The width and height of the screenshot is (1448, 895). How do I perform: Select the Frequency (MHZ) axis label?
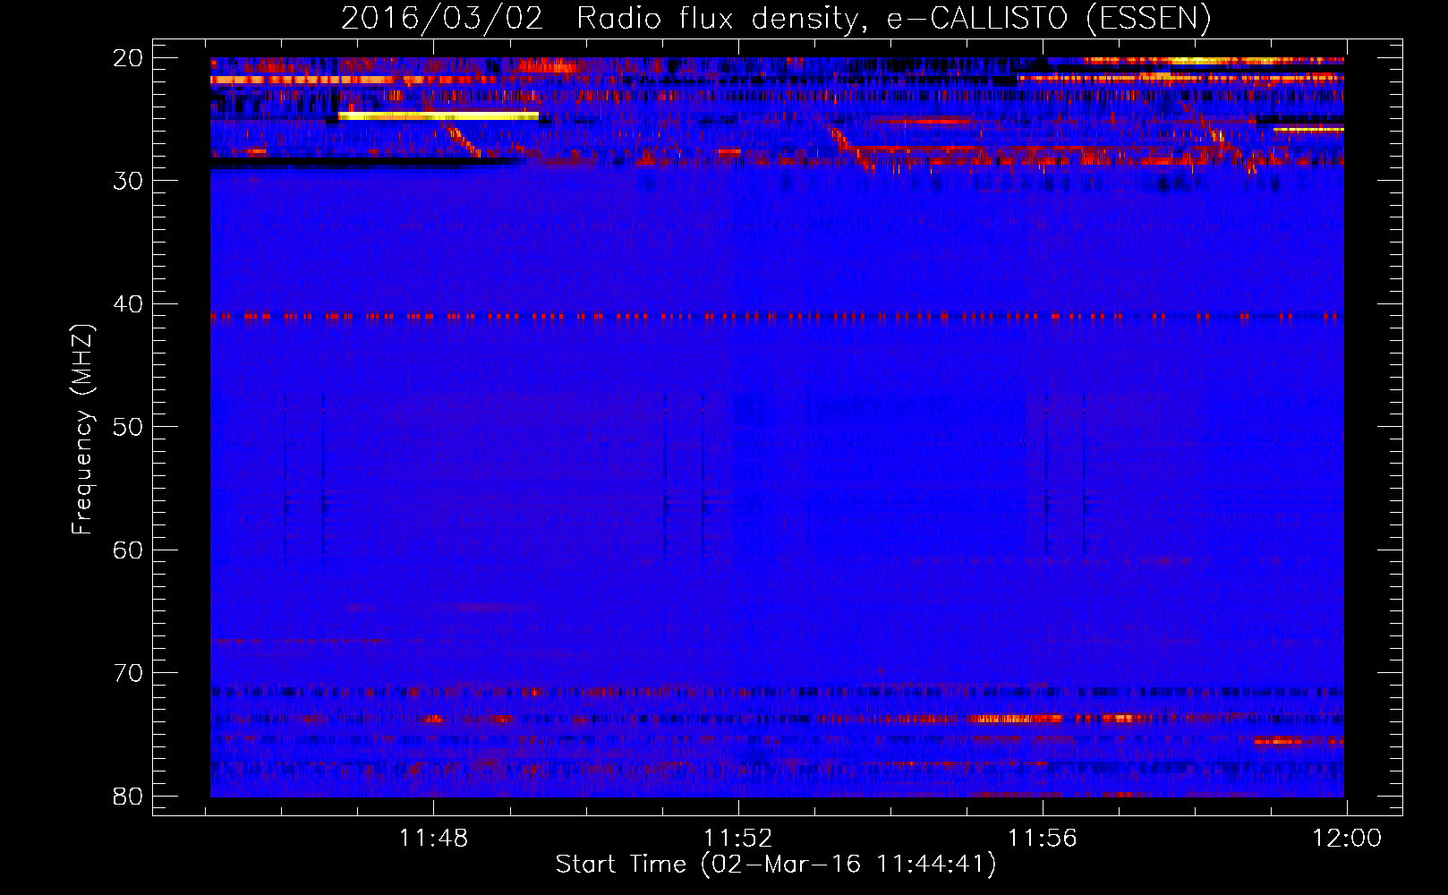coord(82,429)
